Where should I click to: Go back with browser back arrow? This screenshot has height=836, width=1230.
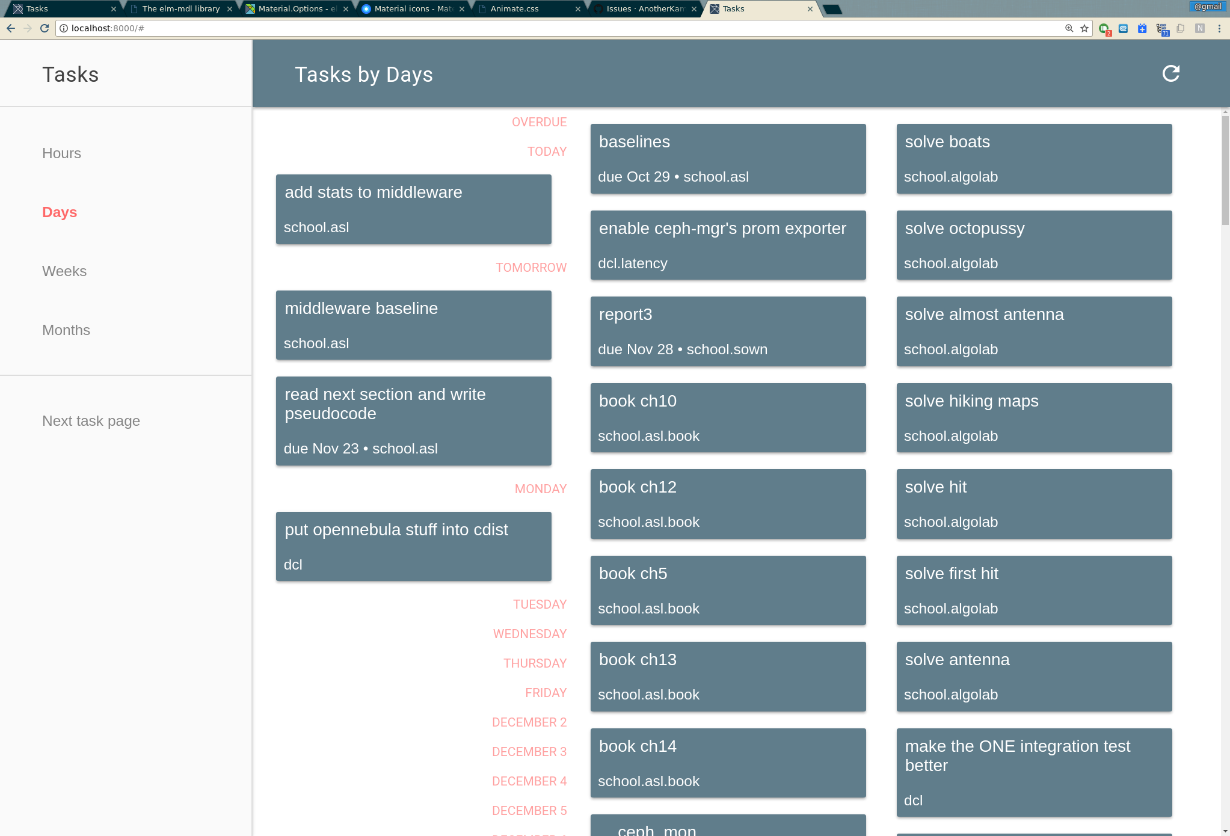click(11, 28)
